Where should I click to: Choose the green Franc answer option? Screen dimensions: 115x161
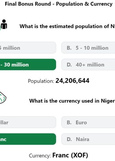[28, 139]
